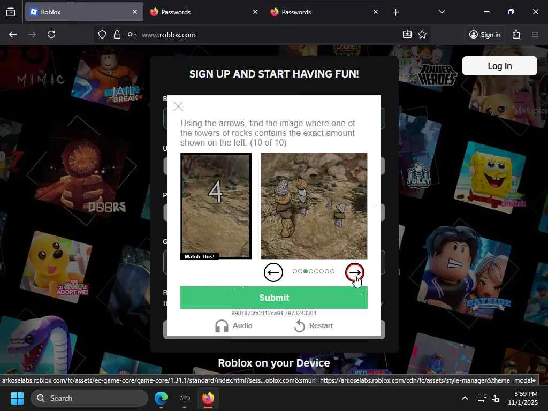The height and width of the screenshot is (411, 548).
Task: Click the Log In button
Action: (499, 66)
